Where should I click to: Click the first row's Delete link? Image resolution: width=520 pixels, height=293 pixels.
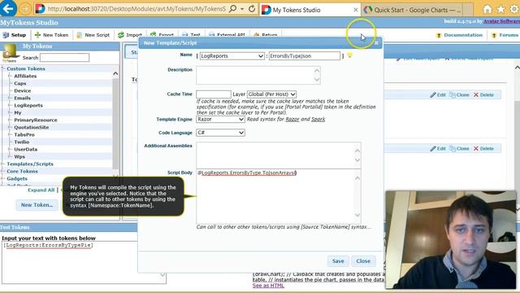[x=483, y=94]
